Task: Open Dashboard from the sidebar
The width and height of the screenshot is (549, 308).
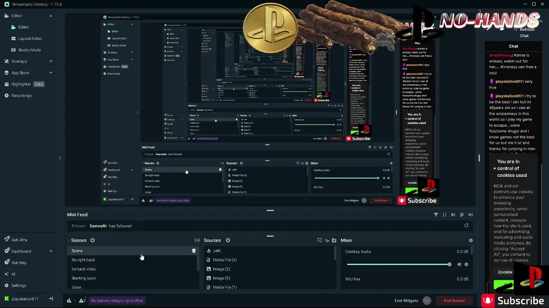Action: pyautogui.click(x=21, y=251)
